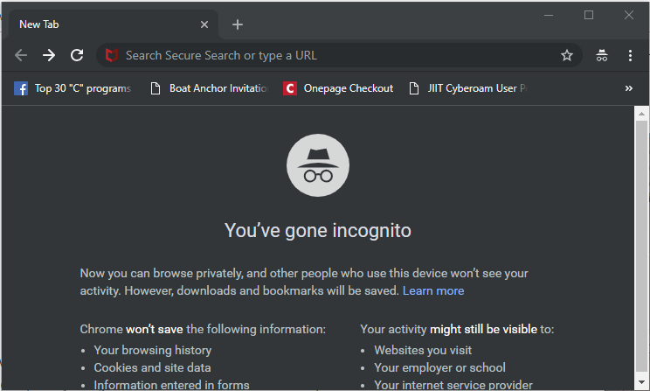Screen dimensions: 650x391
Task: Open the Onepage Checkout bookmark
Action: tap(338, 88)
